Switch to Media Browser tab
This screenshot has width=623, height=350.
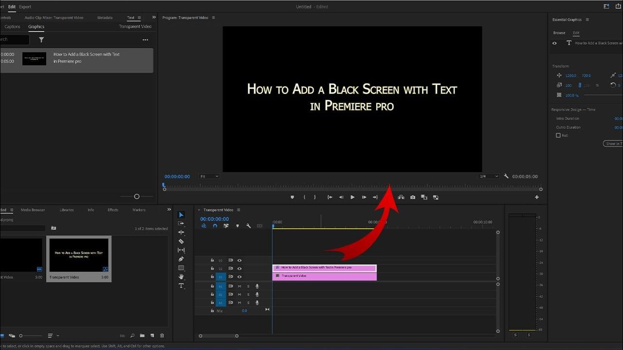tap(33, 210)
